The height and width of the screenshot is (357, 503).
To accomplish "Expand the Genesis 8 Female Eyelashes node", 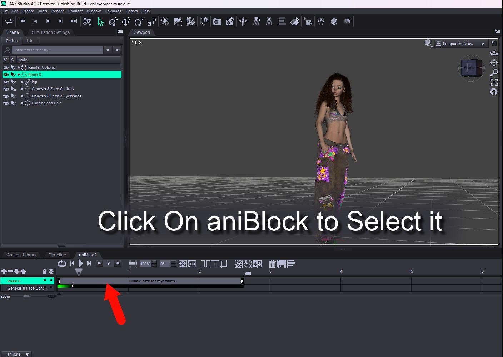I will point(23,96).
